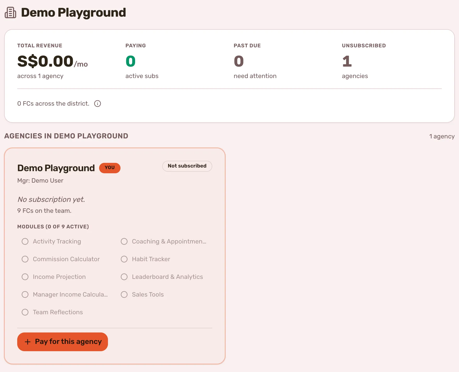Click the Coaching & Appointments module circle
Image resolution: width=459 pixels, height=372 pixels.
click(x=124, y=241)
